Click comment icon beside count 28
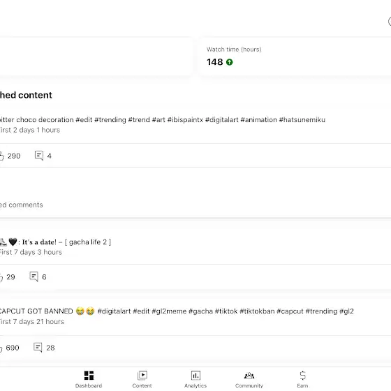Viewport: 391px width, 391px height. click(38, 348)
